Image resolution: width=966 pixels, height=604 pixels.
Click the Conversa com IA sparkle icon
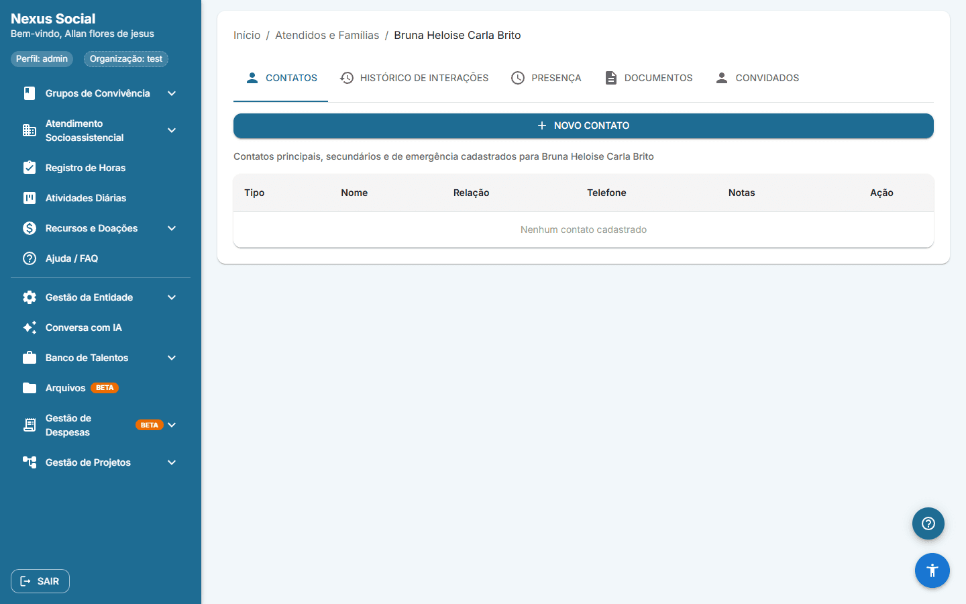[30, 328]
